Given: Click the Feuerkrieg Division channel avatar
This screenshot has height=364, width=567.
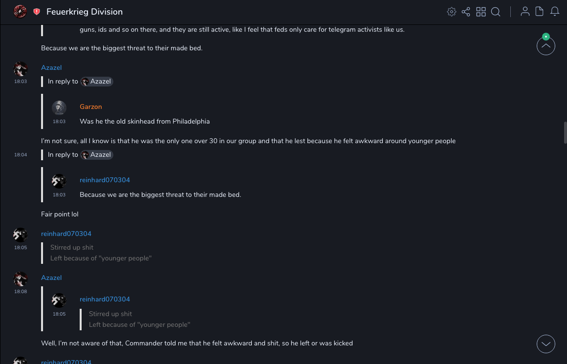Looking at the screenshot, I should [x=20, y=12].
